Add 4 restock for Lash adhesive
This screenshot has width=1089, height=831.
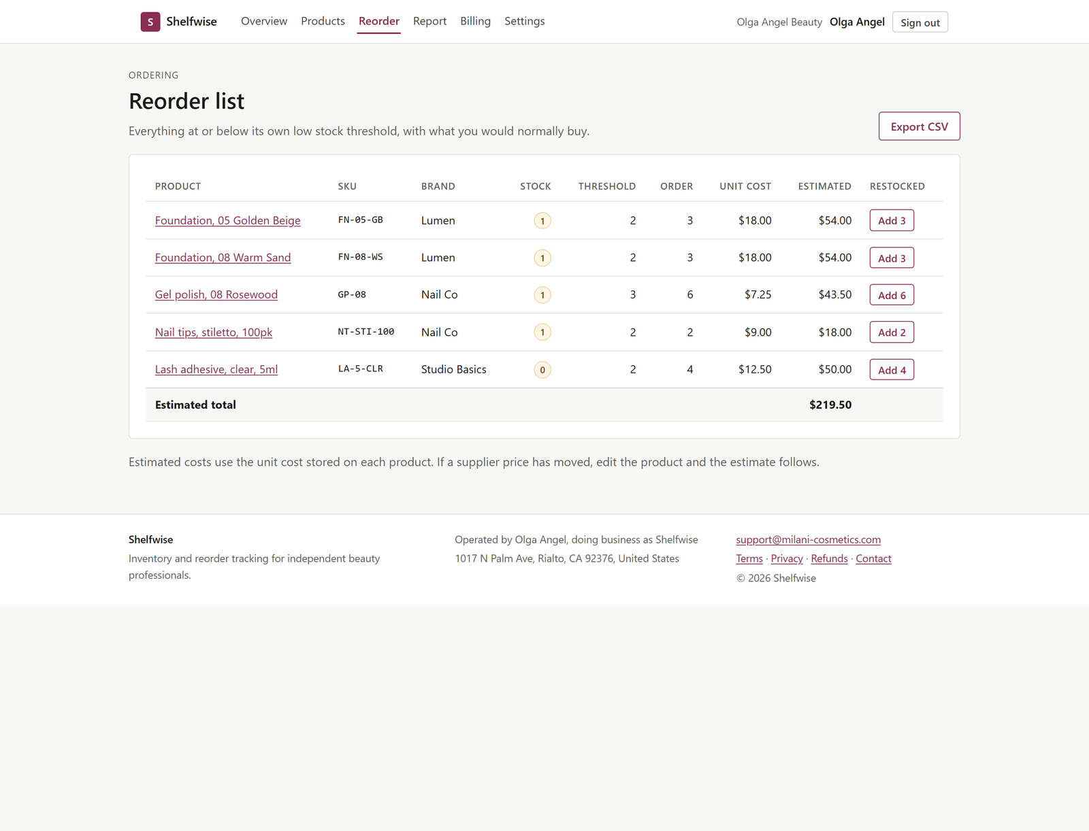[892, 370]
